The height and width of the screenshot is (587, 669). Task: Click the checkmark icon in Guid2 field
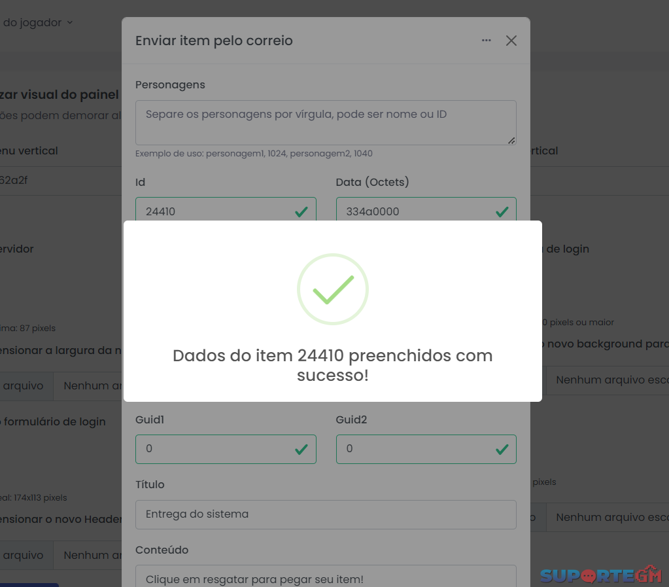[502, 449]
